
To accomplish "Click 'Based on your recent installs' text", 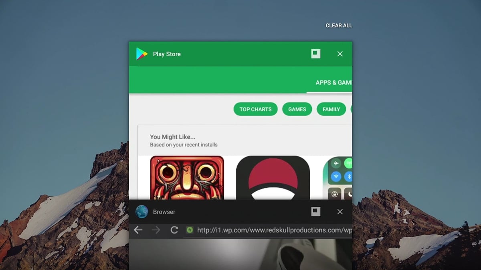I will [x=184, y=145].
